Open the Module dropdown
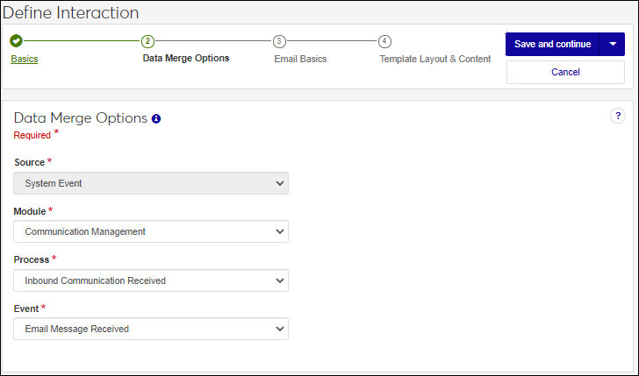The height and width of the screenshot is (376, 639). point(151,231)
